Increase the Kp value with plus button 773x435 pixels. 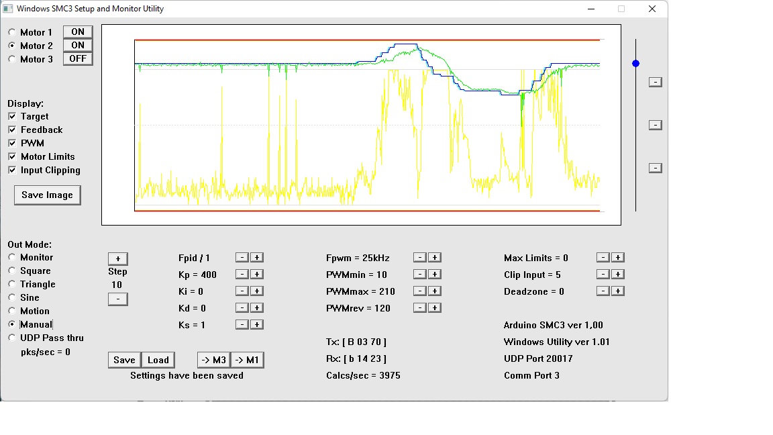(257, 275)
